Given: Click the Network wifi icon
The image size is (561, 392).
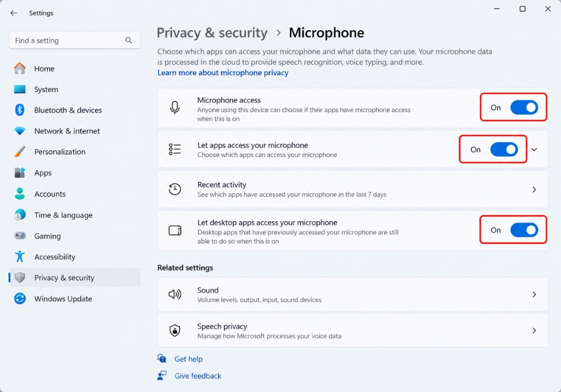Looking at the screenshot, I should click(20, 131).
